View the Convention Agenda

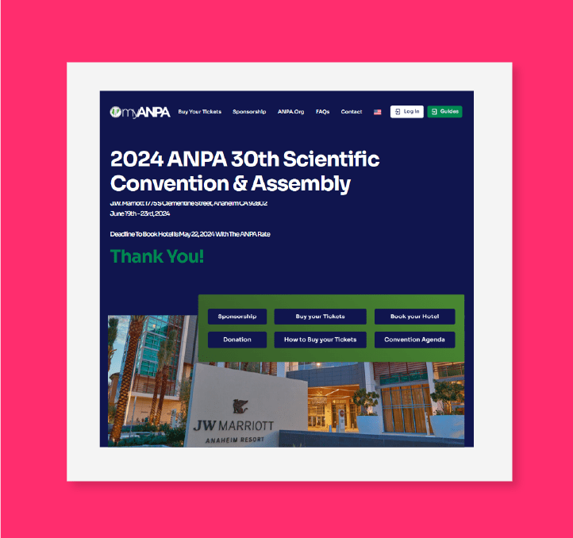click(414, 340)
